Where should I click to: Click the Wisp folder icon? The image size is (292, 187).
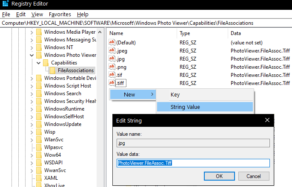tap(39, 131)
